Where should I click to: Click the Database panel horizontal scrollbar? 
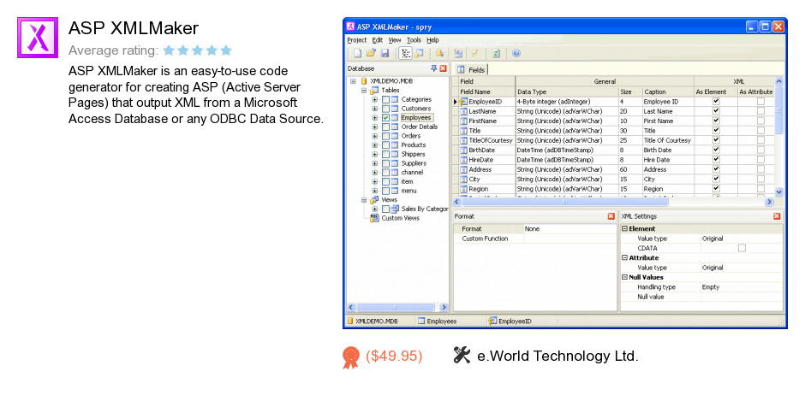click(398, 308)
